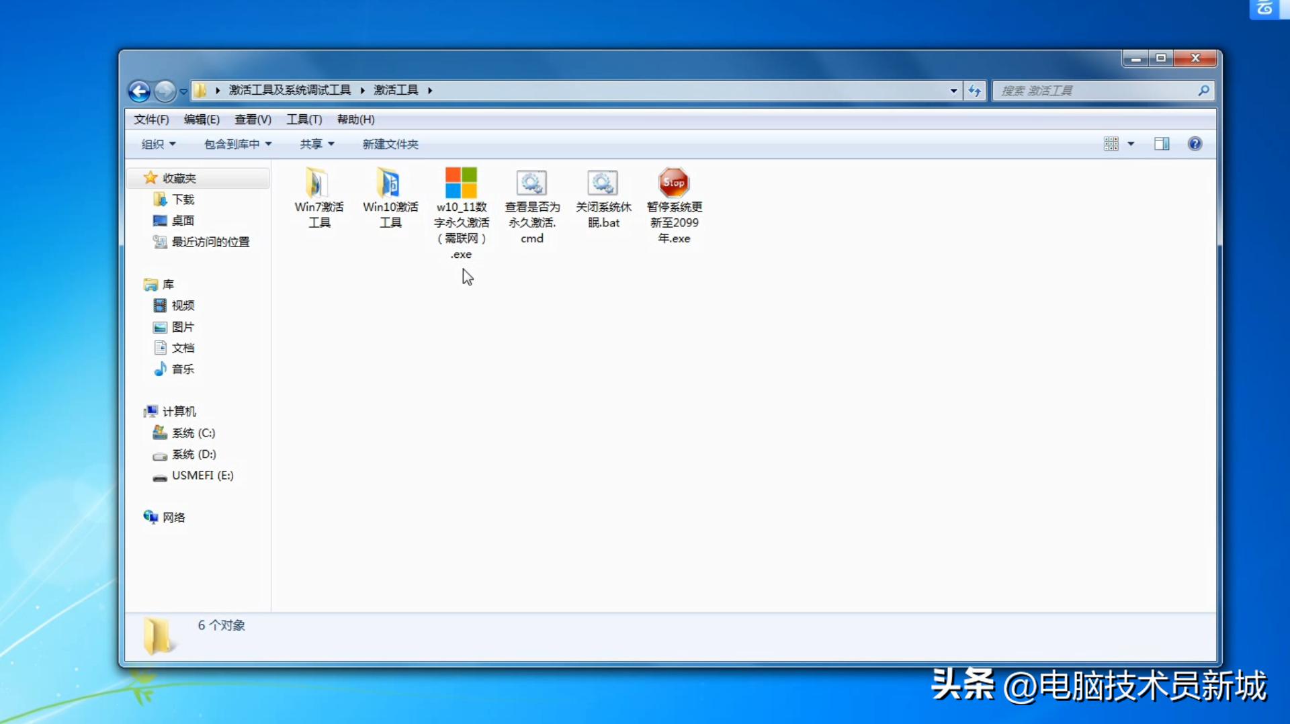The image size is (1290, 724).
Task: Select 图片 label under libraries
Action: (183, 327)
